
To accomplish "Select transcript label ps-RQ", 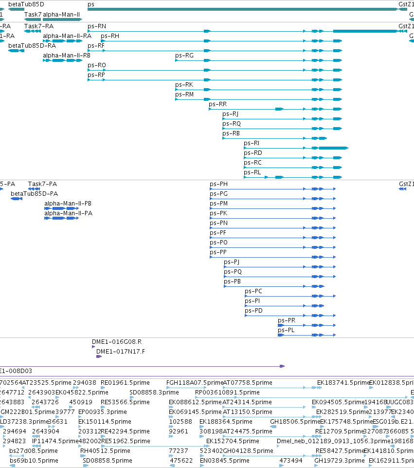I will point(232,124).
